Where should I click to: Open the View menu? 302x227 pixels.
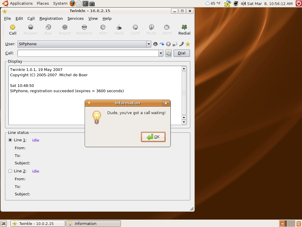[x=93, y=19]
